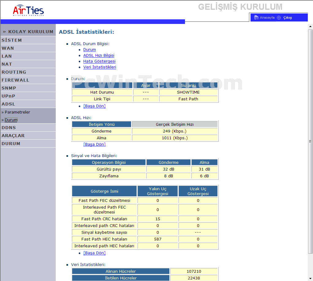
Task: Click Başa Dön below the HEC hataları rows
Action: (x=94, y=253)
